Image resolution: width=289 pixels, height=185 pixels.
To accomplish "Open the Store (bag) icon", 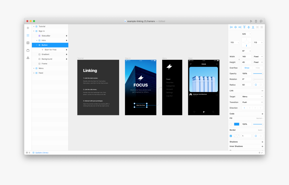I will (28, 50).
